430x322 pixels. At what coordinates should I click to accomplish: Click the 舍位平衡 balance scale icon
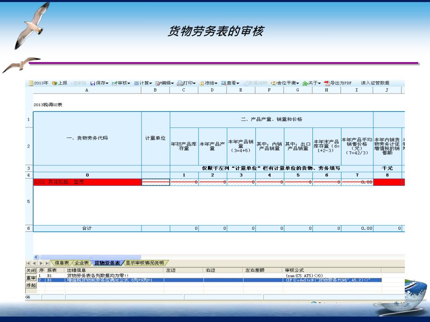click(274, 83)
